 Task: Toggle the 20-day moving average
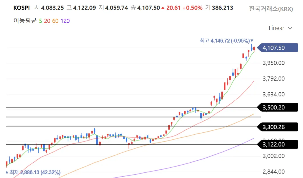click(47, 21)
